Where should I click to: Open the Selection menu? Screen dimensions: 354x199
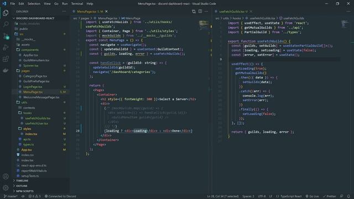click(x=34, y=4)
